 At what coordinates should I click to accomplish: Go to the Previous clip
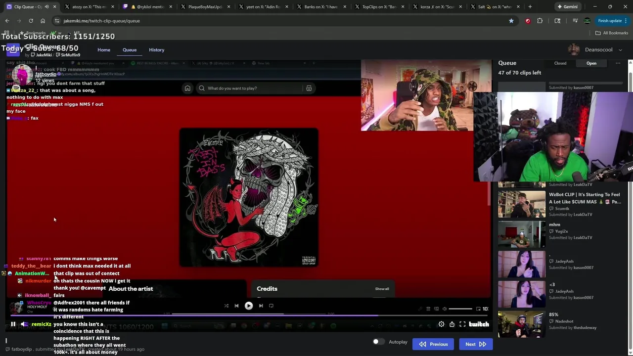[433, 344]
